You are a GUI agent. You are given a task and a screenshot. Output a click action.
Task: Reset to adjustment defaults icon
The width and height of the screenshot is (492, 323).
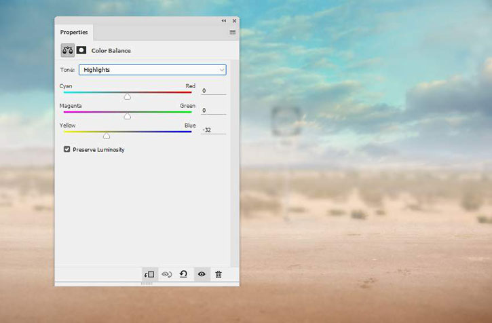click(183, 274)
